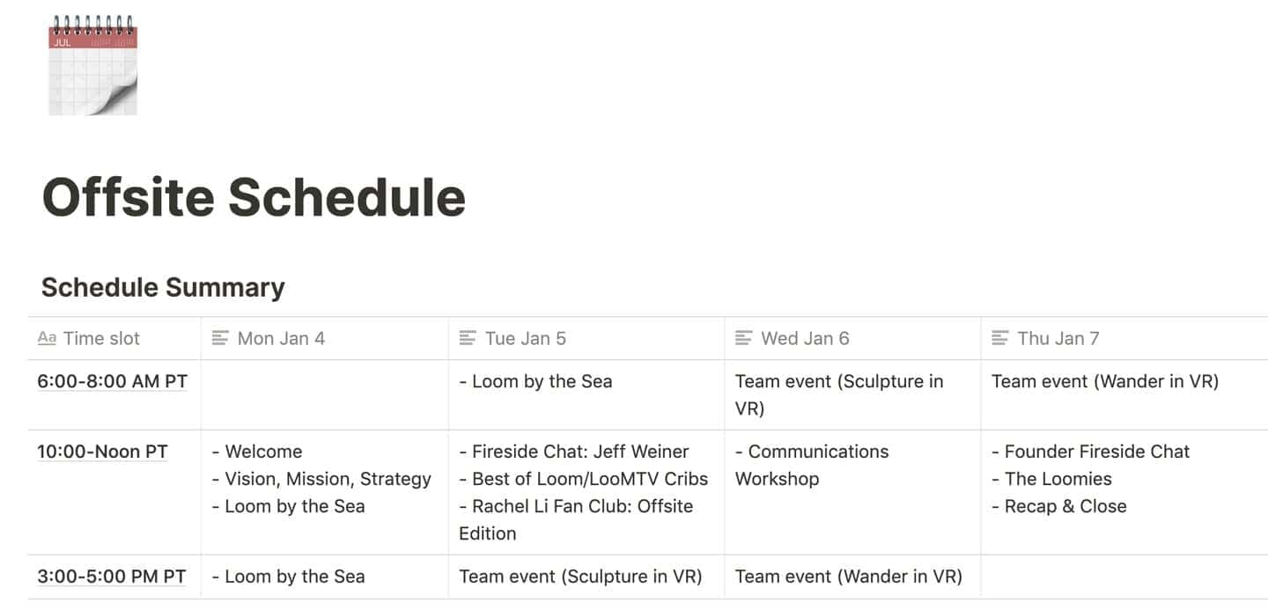Open the 10:00-Noon PT row page
Screen dimensions: 1268x610
tap(102, 452)
